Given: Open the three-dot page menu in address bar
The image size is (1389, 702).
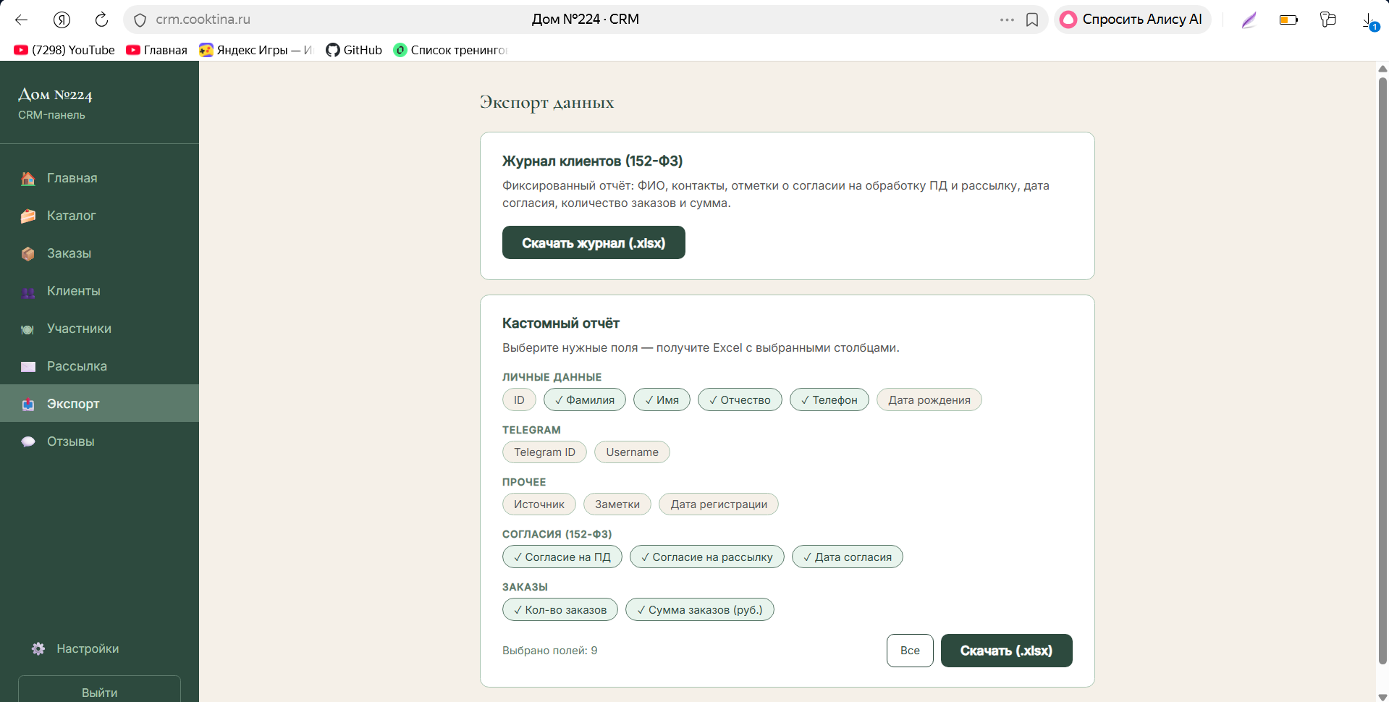Looking at the screenshot, I should tap(1007, 20).
